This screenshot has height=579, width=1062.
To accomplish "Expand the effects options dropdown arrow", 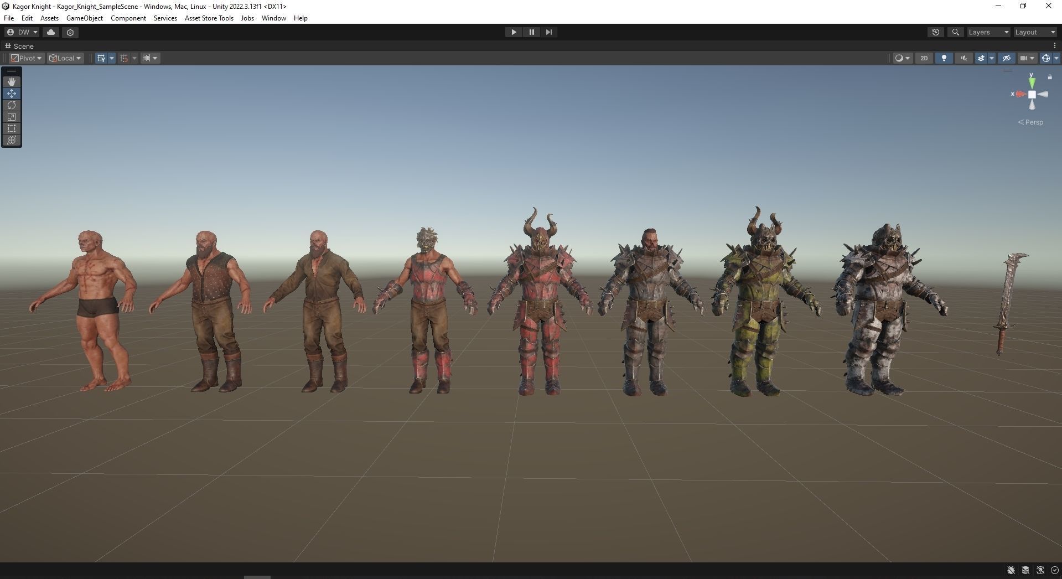I will (992, 58).
